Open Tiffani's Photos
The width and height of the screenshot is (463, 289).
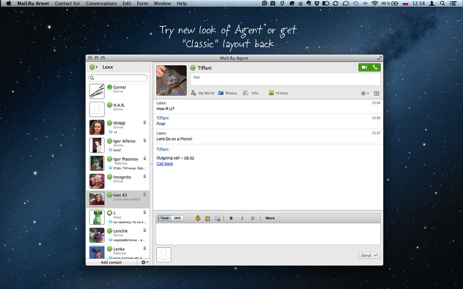click(x=227, y=93)
